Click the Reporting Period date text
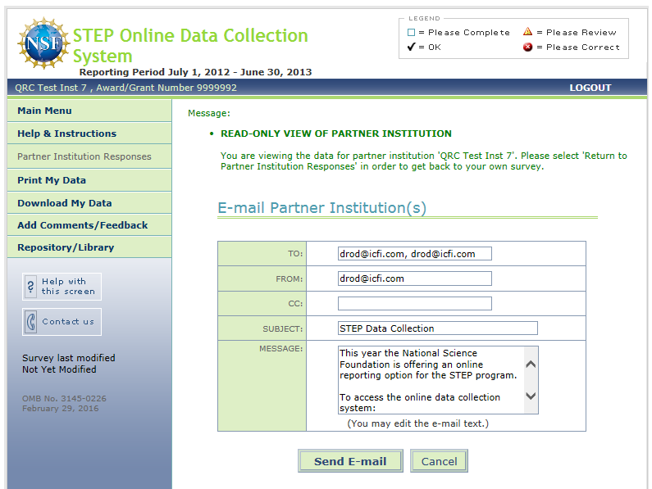652x489 pixels. (x=195, y=72)
